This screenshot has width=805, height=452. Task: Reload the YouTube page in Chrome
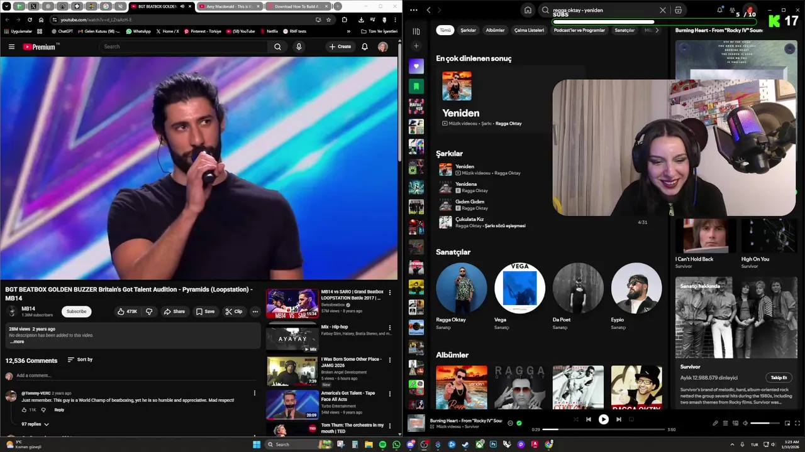click(30, 19)
